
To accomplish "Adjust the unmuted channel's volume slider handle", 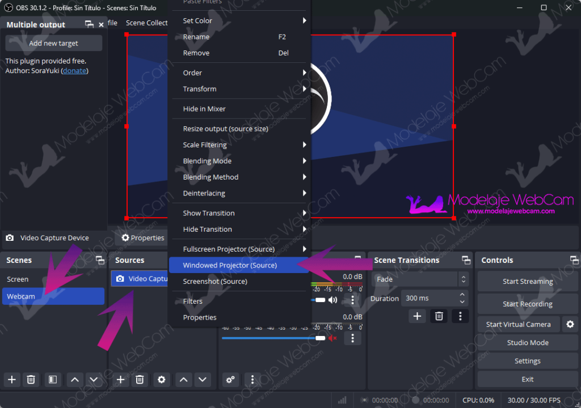I will [320, 300].
